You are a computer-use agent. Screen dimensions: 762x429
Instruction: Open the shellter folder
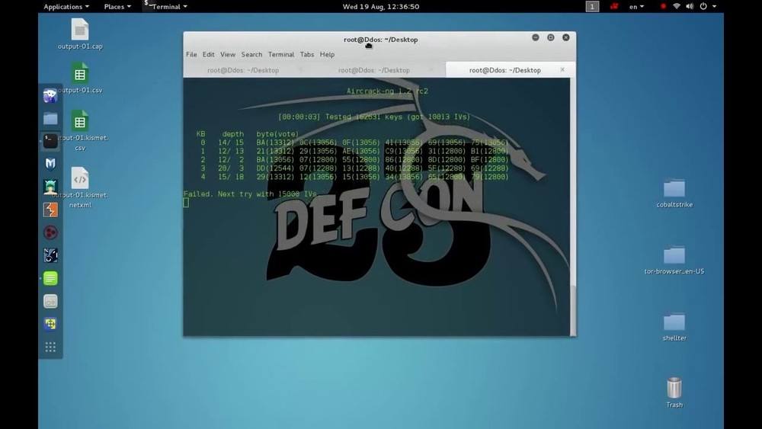[674, 328]
